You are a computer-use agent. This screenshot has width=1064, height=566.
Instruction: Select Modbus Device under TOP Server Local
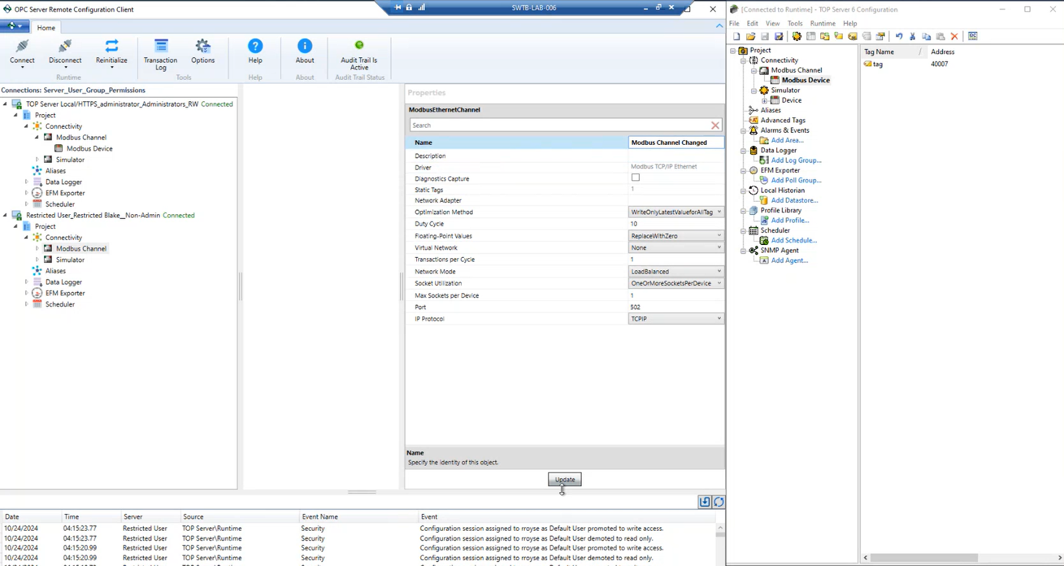(x=90, y=148)
